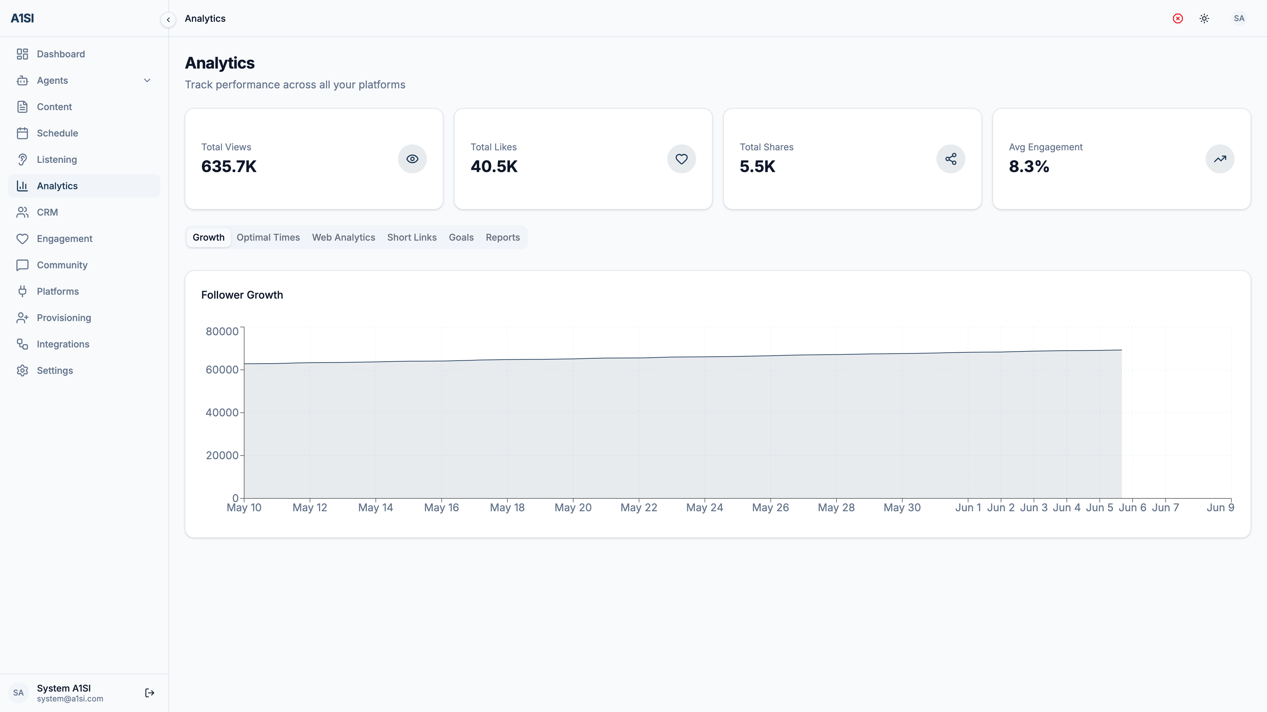This screenshot has width=1267, height=712.
Task: Open the Listening page link
Action: click(x=84, y=160)
